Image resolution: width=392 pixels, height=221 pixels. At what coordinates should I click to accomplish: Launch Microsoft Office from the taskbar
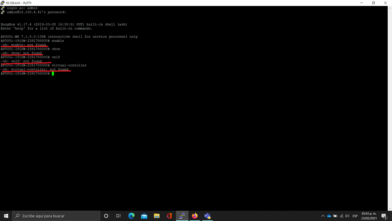point(169,216)
